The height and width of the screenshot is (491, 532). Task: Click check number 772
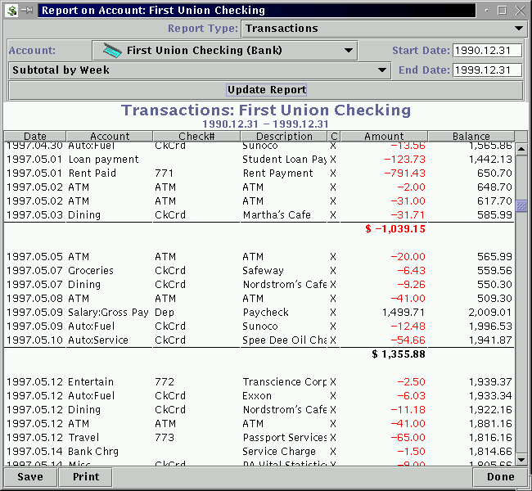(x=165, y=382)
